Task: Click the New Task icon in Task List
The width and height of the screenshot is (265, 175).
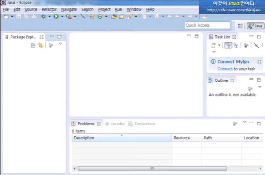Action: point(213,45)
